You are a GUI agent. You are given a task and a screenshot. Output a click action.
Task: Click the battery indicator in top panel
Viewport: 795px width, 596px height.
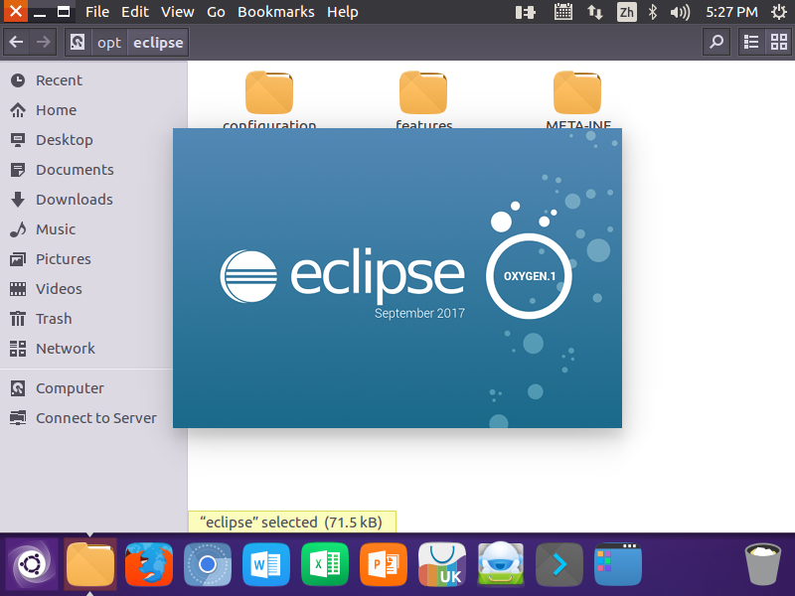point(526,12)
